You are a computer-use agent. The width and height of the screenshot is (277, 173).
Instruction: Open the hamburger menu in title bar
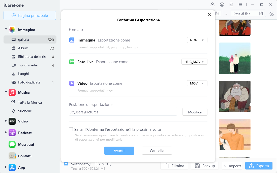(240, 5)
